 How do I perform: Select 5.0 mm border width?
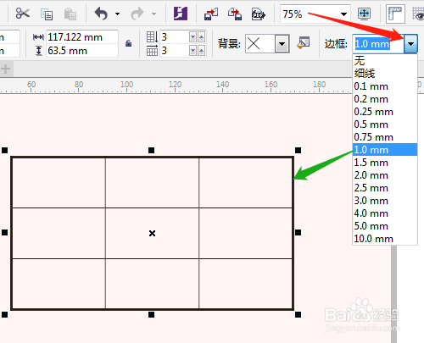(385, 226)
